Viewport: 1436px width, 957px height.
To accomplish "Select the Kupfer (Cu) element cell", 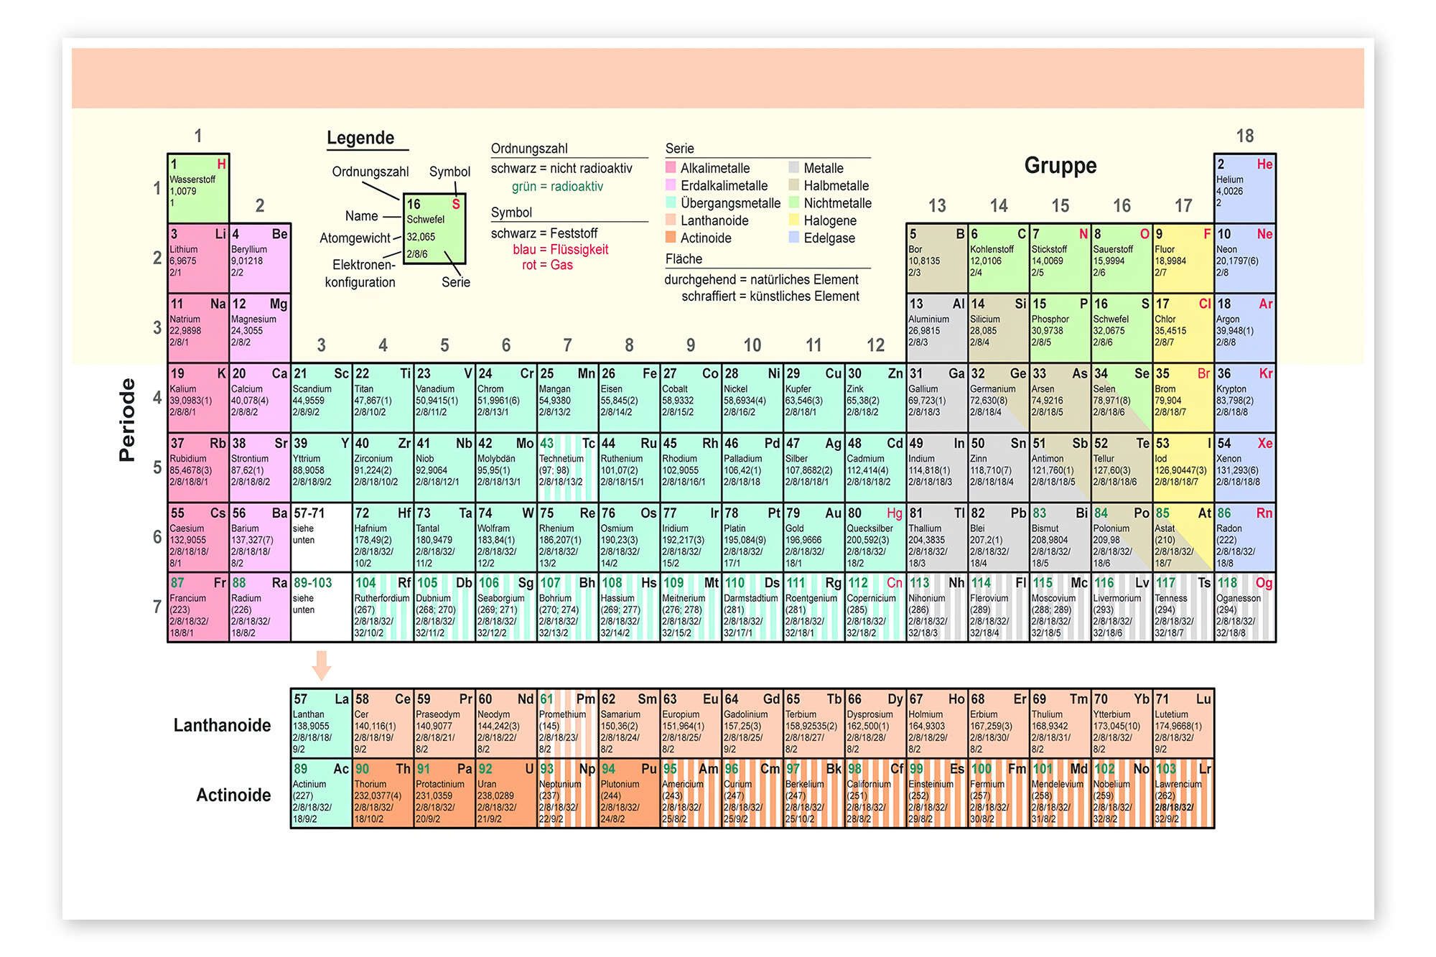I will tap(813, 397).
